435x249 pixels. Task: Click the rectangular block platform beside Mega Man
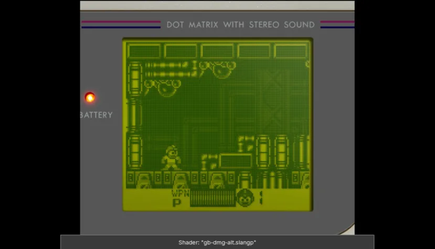tap(235, 161)
